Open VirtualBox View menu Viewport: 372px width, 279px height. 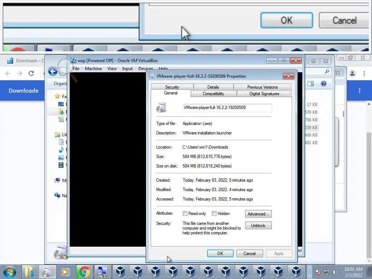coord(112,69)
